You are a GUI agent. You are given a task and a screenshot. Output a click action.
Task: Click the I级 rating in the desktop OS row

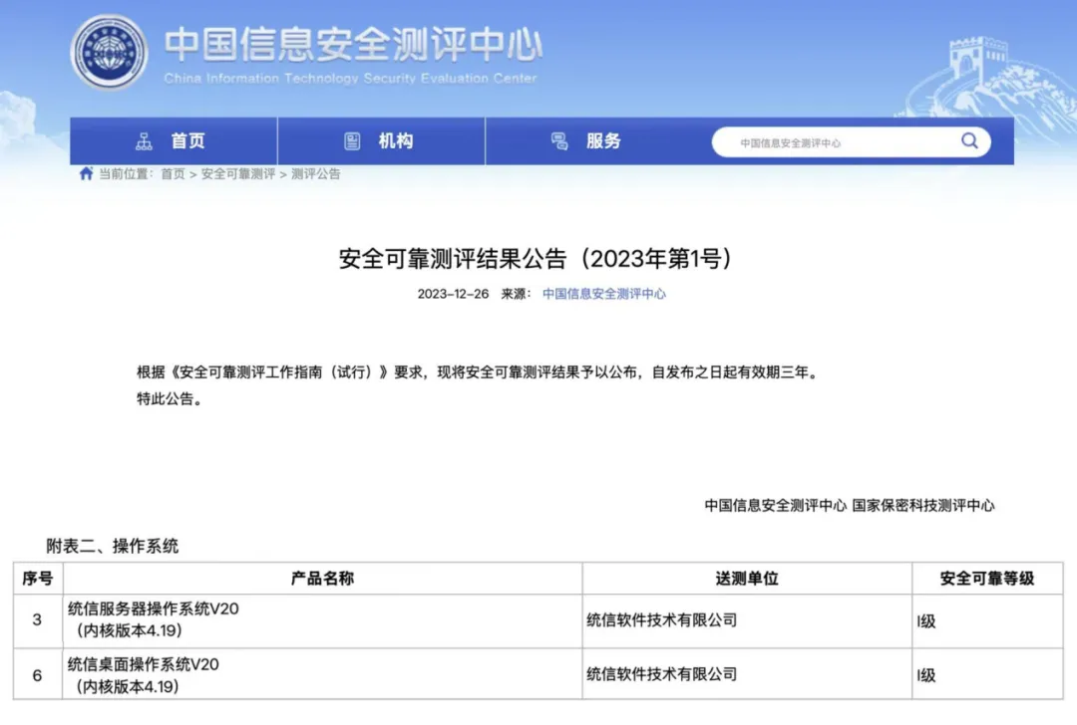click(926, 675)
